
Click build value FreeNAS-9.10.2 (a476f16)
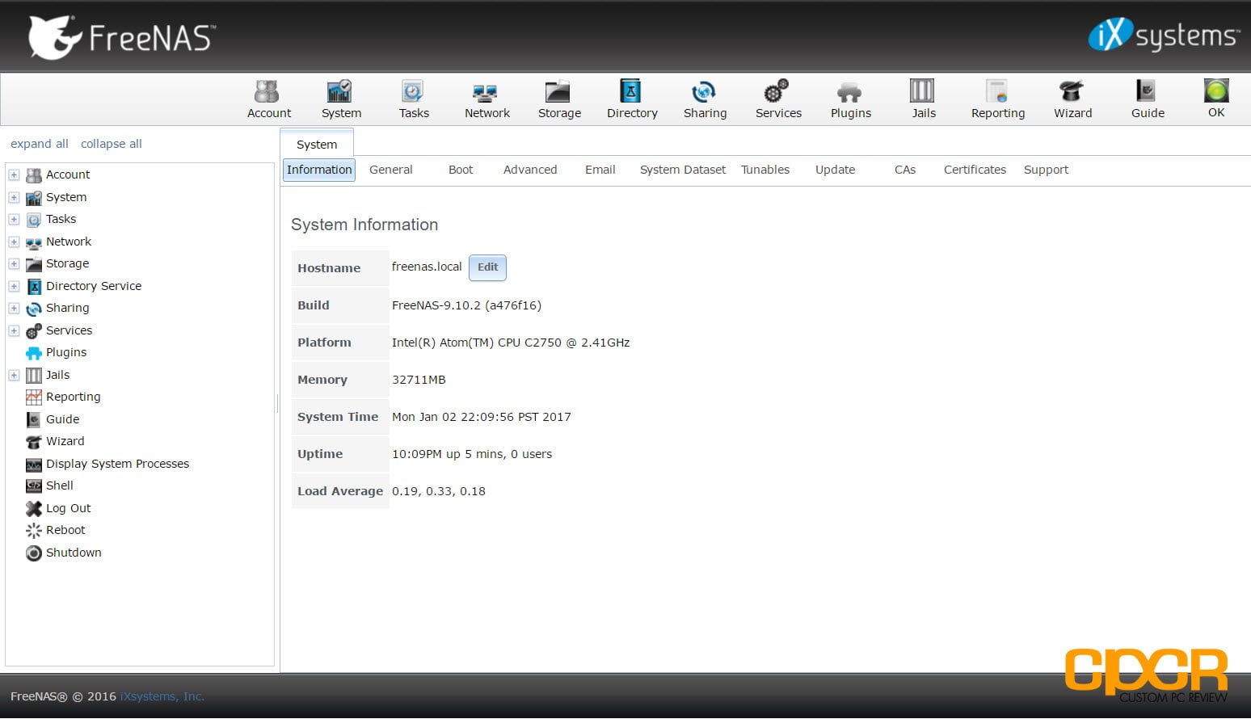coord(466,305)
